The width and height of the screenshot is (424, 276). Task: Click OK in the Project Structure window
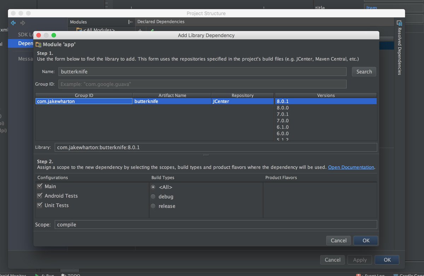387,260
